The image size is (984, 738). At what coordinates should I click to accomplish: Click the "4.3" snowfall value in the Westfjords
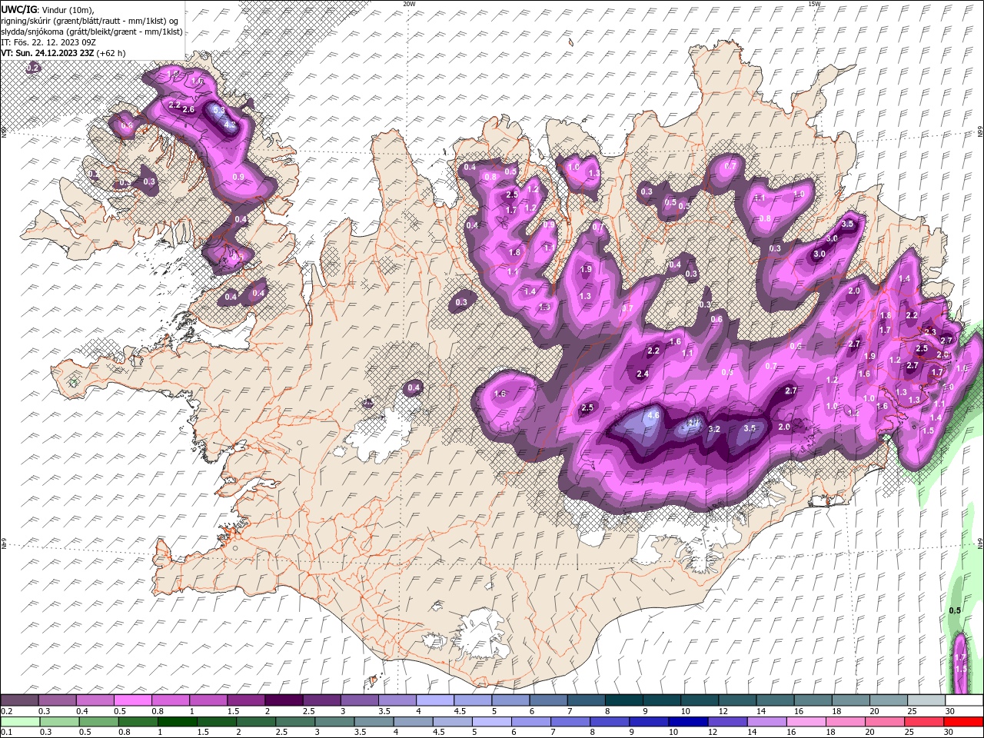point(229,124)
